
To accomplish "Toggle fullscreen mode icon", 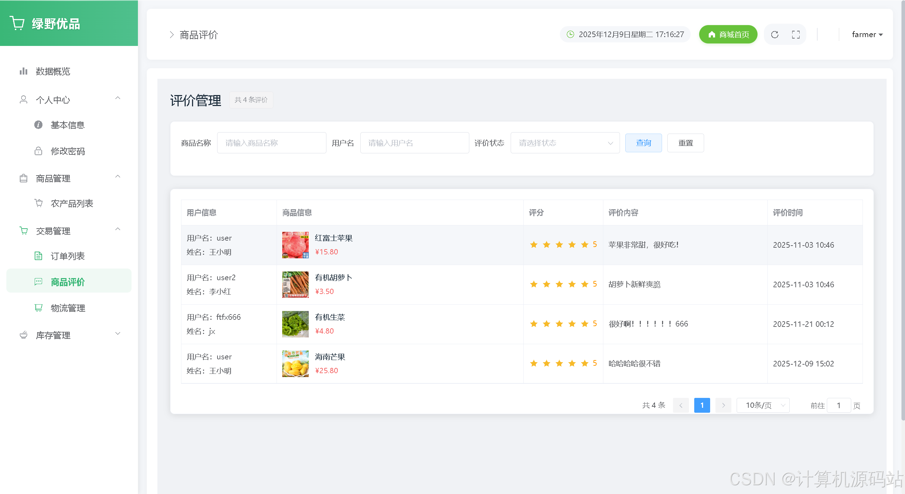I will point(796,35).
